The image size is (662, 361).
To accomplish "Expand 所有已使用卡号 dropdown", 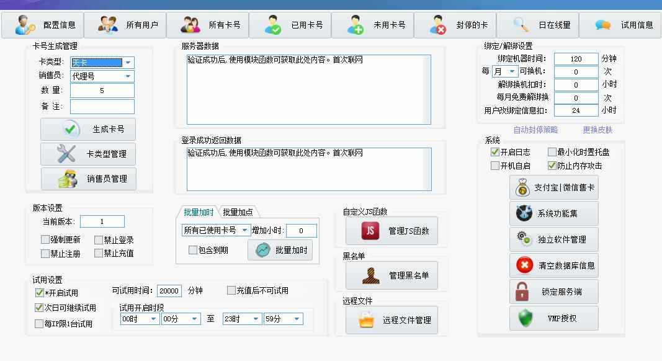I will pyautogui.click(x=216, y=230).
